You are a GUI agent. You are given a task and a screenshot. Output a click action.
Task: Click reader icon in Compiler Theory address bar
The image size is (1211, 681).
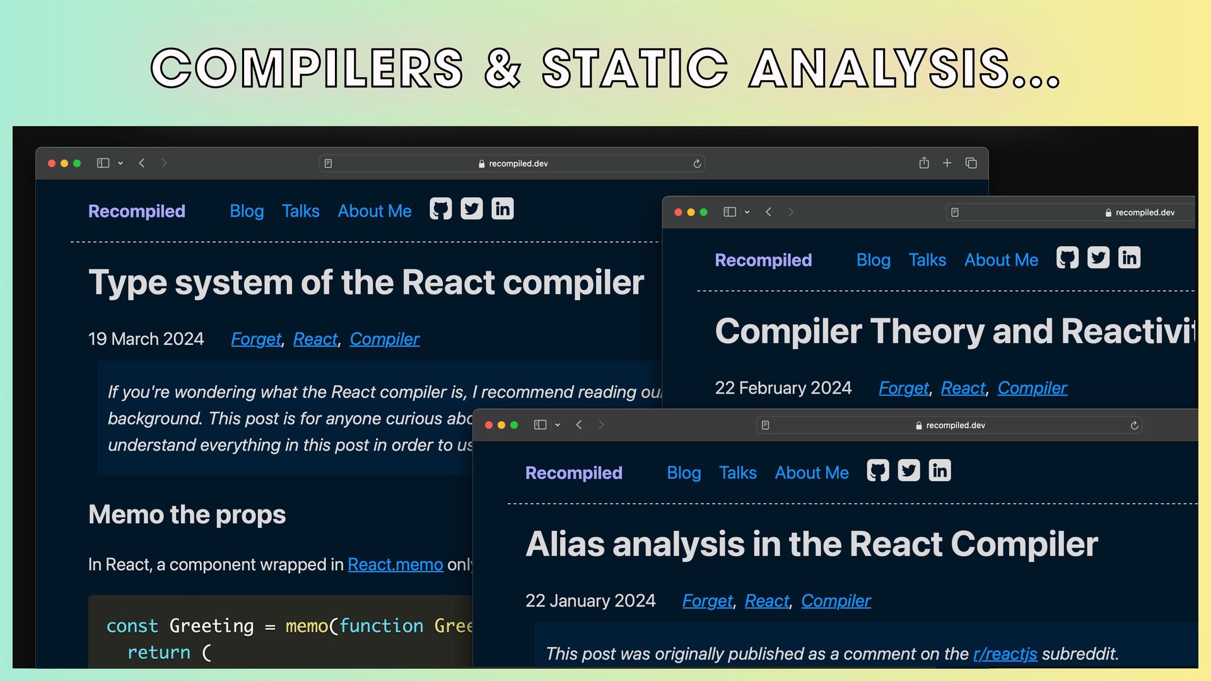955,212
